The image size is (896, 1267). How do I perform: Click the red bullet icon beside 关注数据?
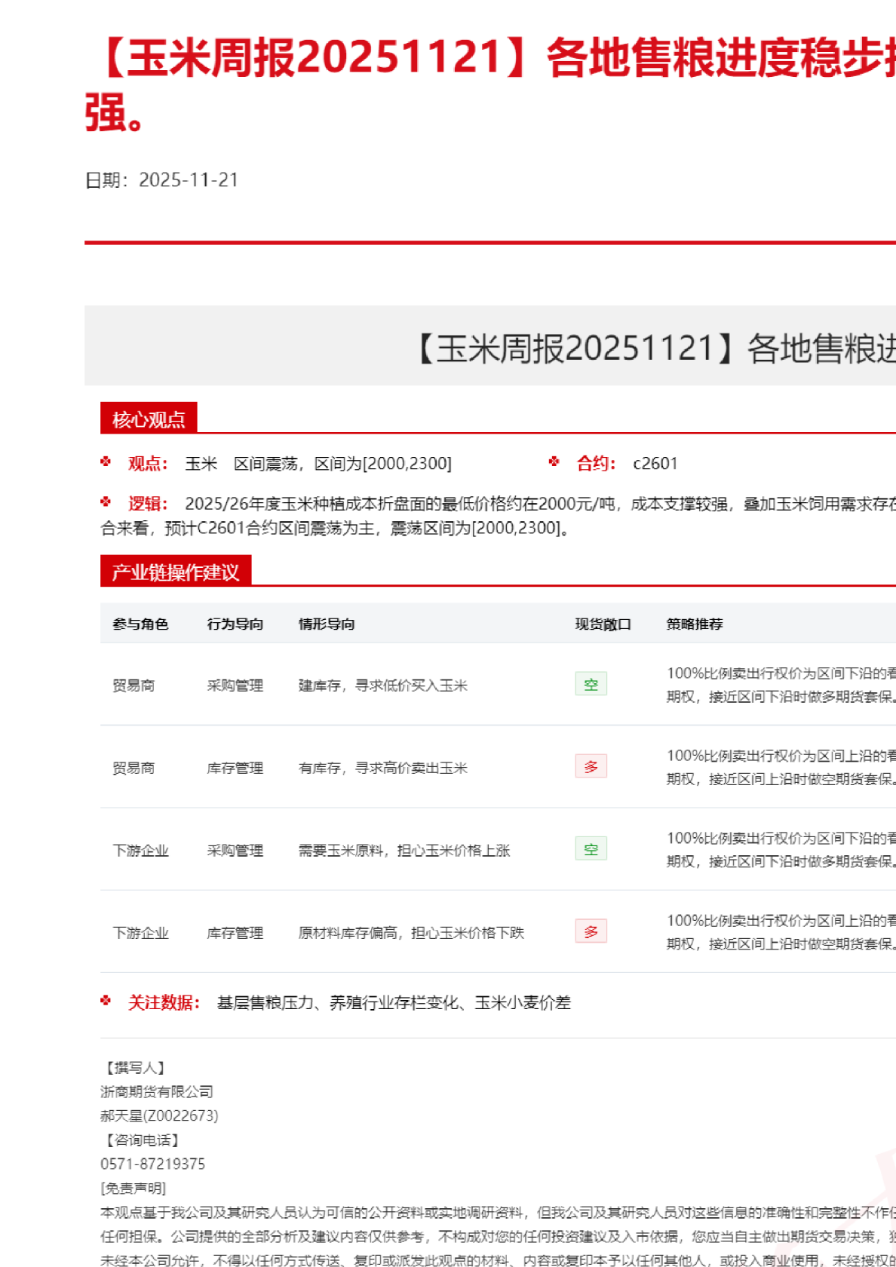(106, 1001)
